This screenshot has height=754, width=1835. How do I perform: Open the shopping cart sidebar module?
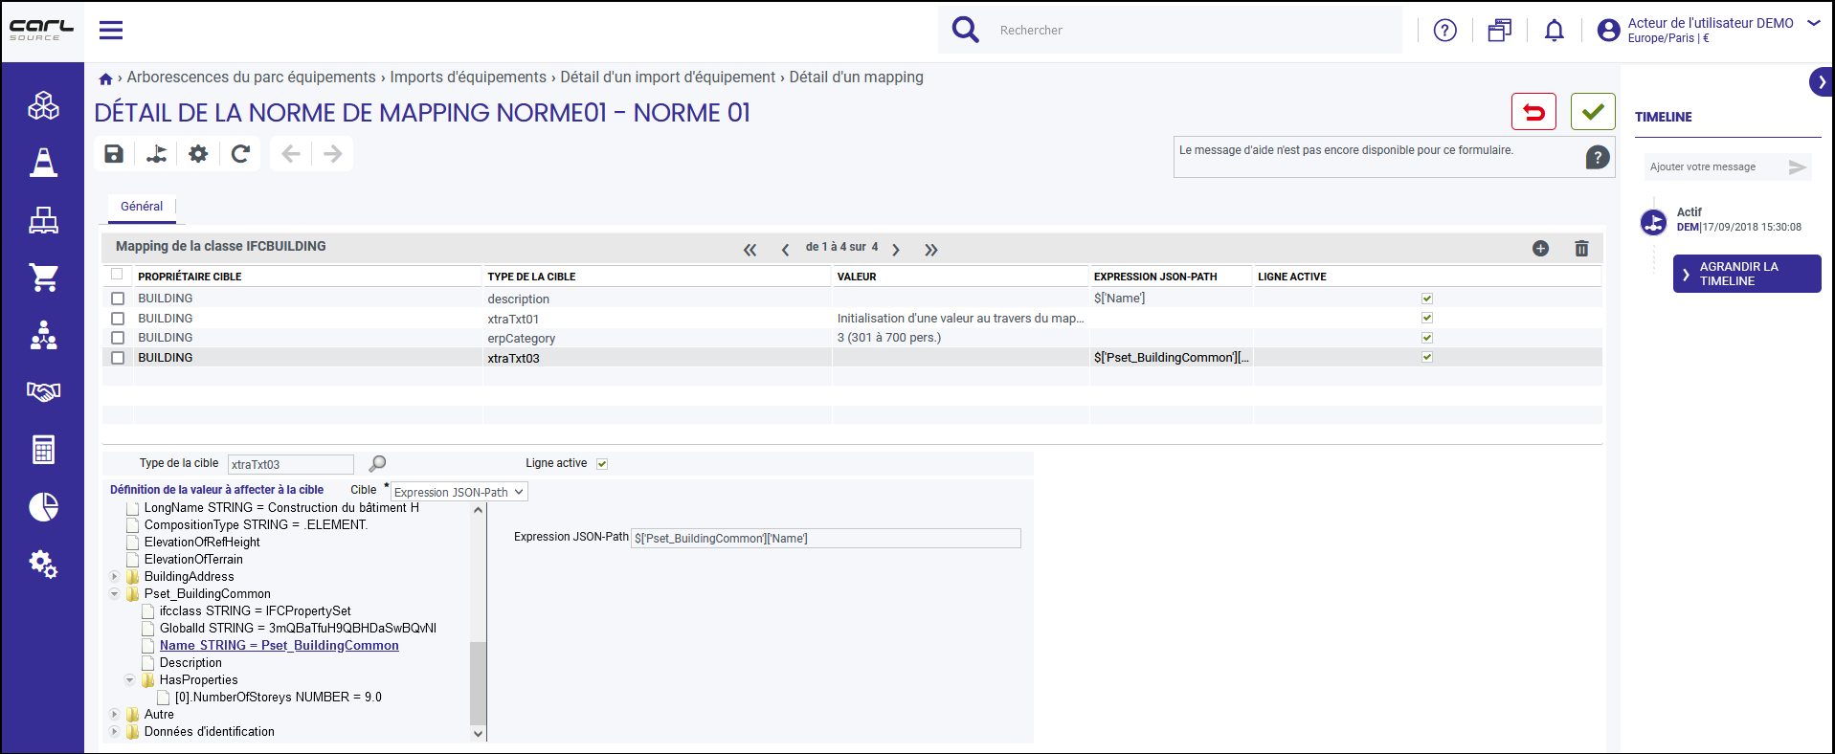click(x=43, y=277)
